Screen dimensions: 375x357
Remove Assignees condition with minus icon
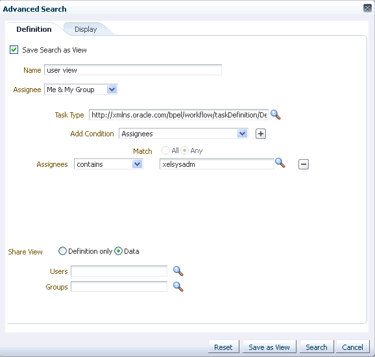tap(304, 164)
